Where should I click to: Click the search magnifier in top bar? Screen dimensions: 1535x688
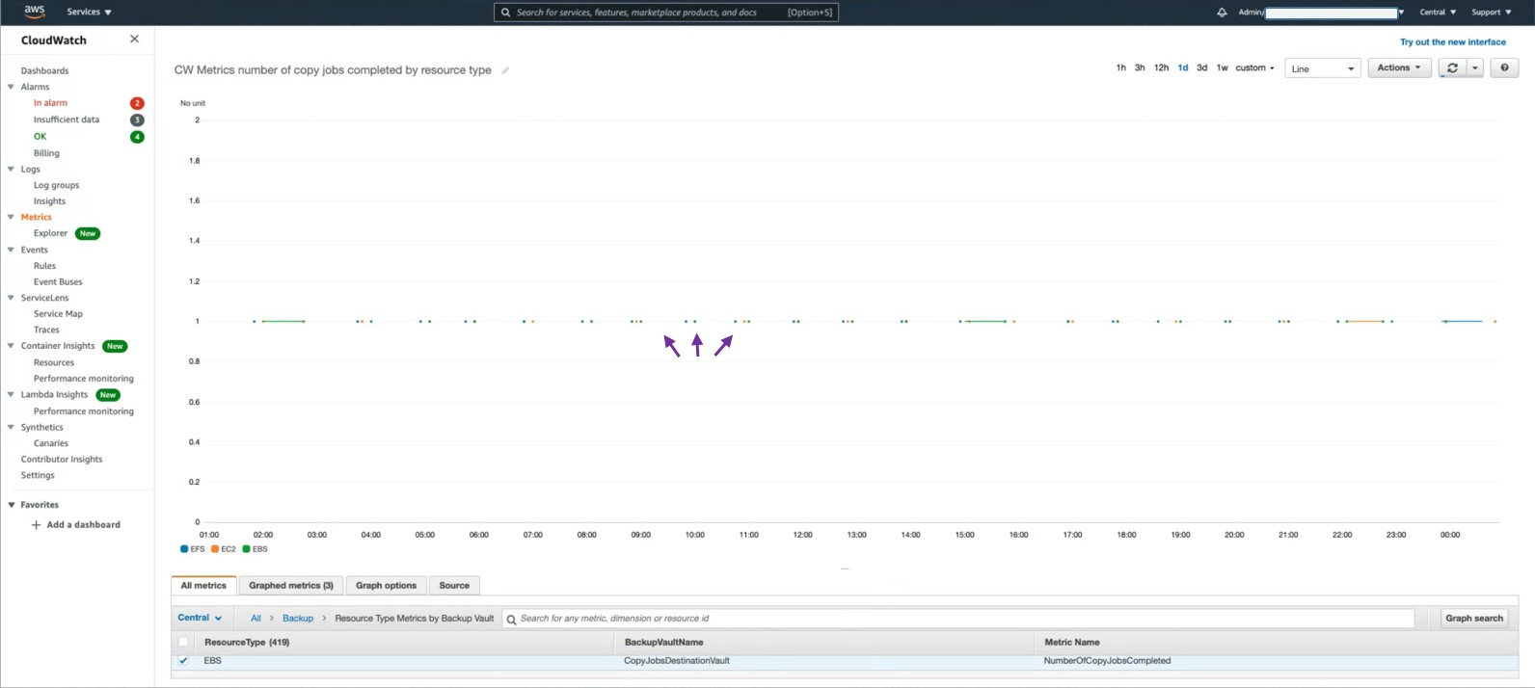(x=505, y=13)
